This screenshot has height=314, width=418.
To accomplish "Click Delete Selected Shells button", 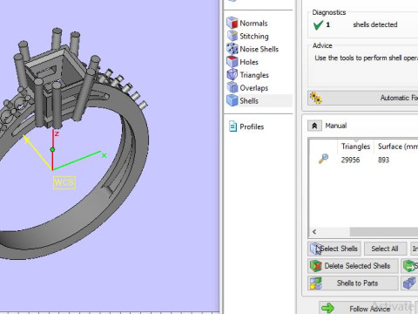I will (x=353, y=266).
